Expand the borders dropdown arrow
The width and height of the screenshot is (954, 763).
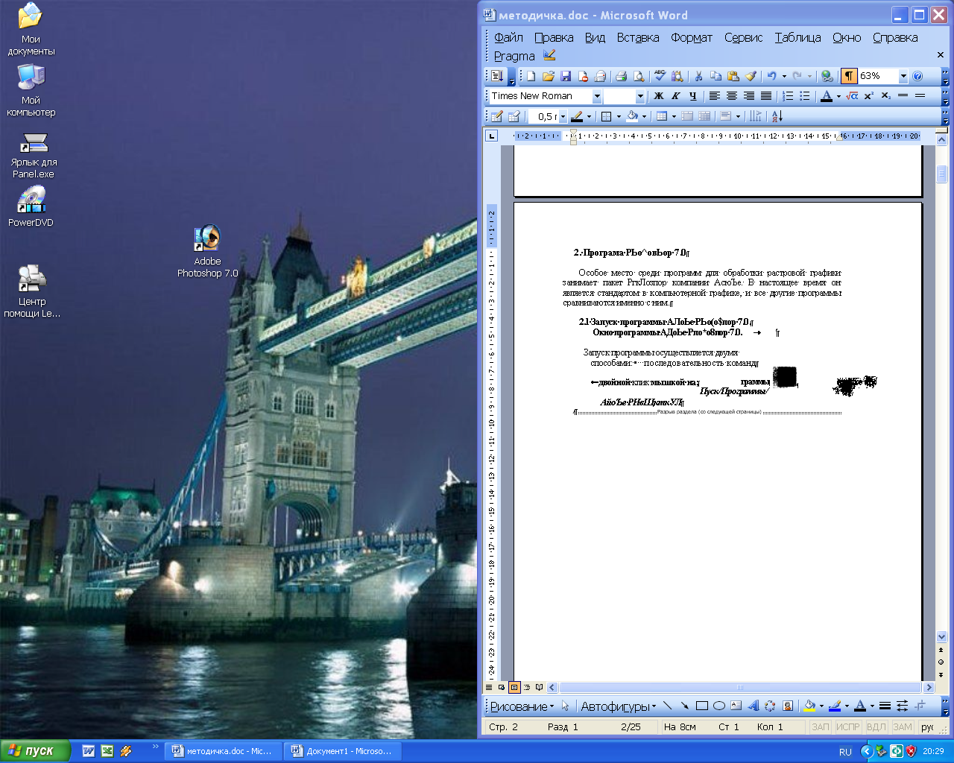click(619, 116)
